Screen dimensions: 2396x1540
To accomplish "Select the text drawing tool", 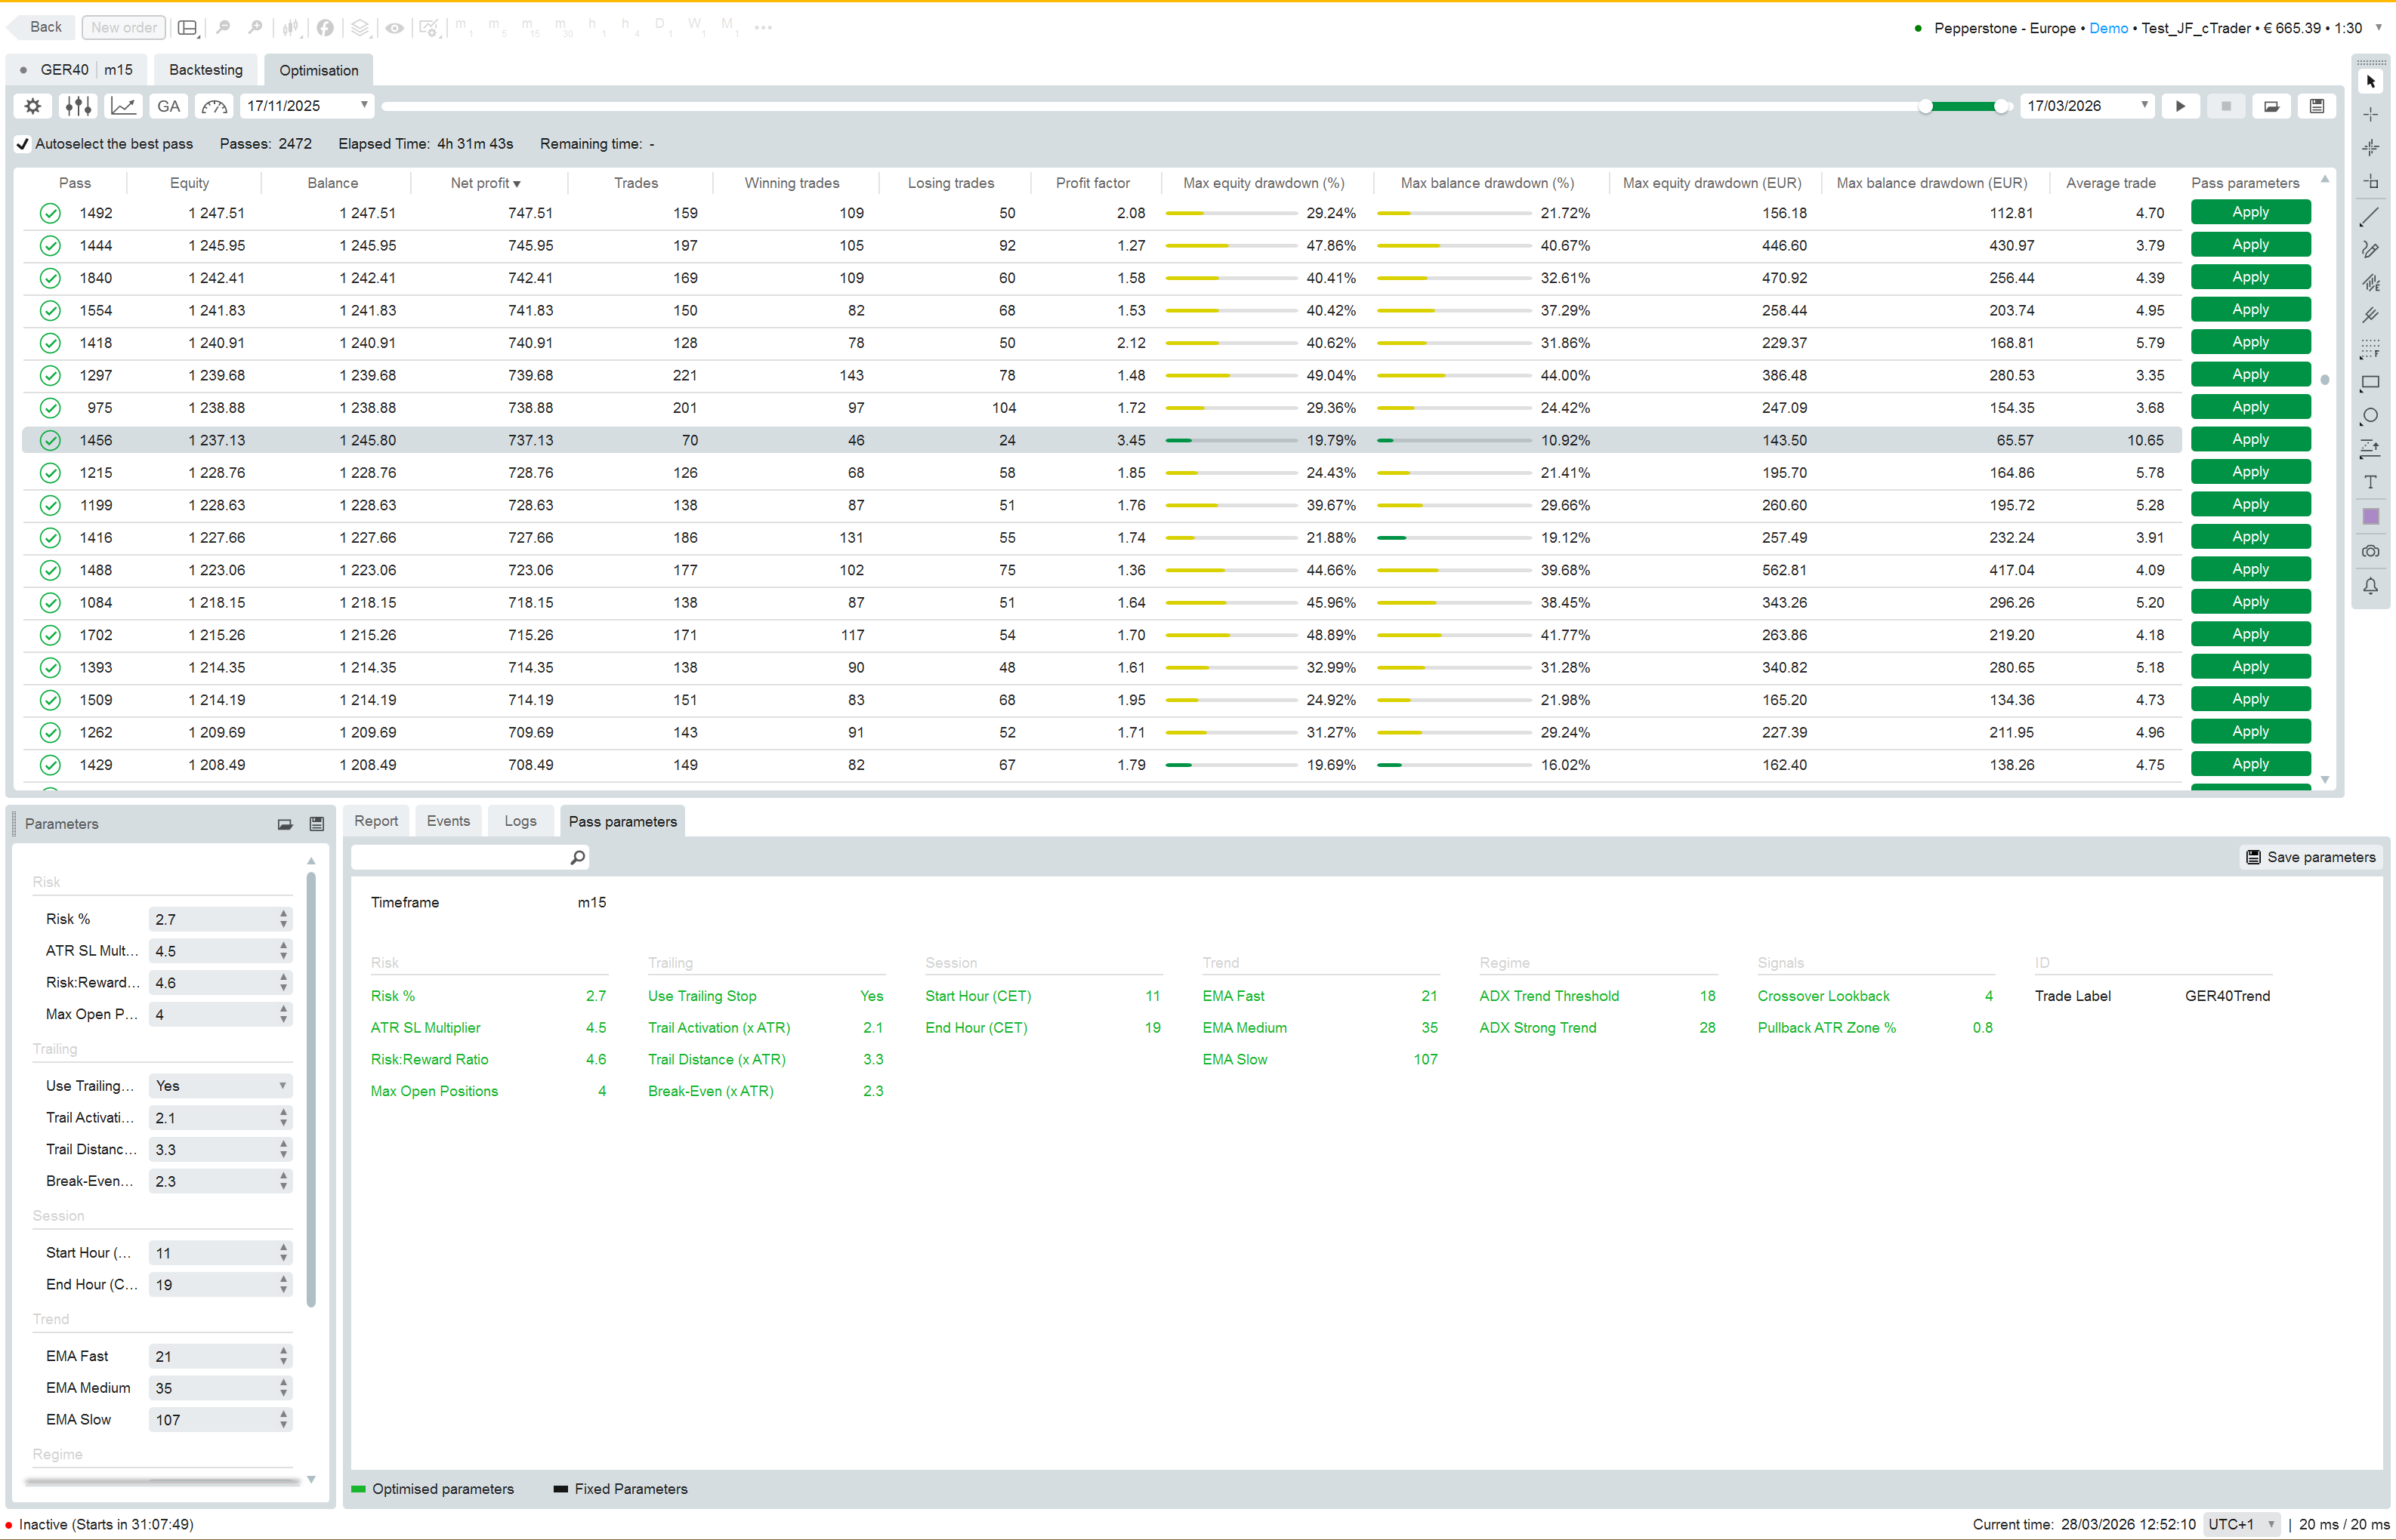I will point(2370,483).
